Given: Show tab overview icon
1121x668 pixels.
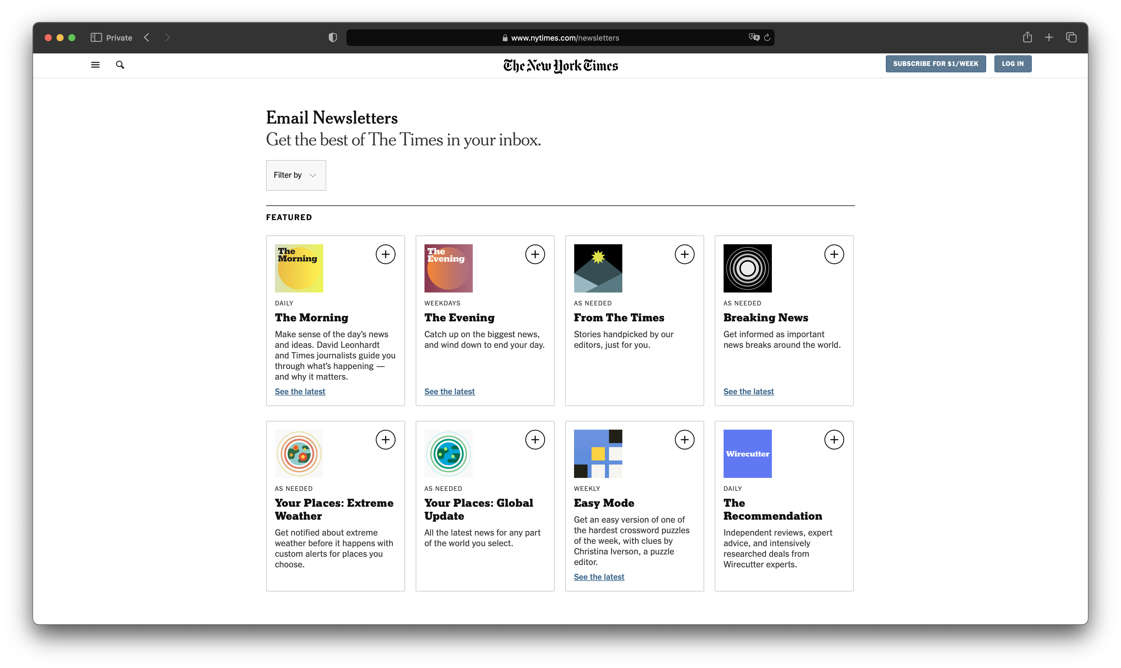Looking at the screenshot, I should [x=1071, y=37].
